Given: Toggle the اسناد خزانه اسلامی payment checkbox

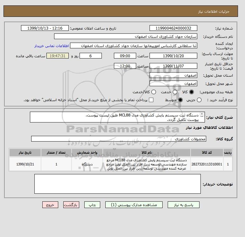Looking at the screenshot, I should click(151, 100).
